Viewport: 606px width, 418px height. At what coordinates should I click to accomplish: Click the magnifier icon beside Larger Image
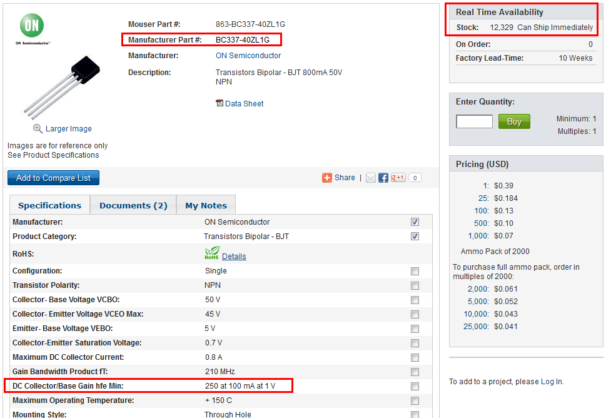pos(38,129)
